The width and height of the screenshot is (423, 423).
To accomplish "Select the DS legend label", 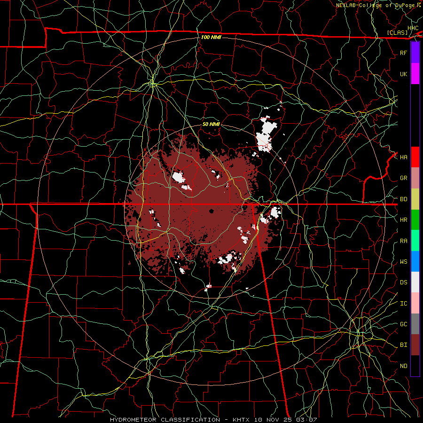I will point(404,282).
